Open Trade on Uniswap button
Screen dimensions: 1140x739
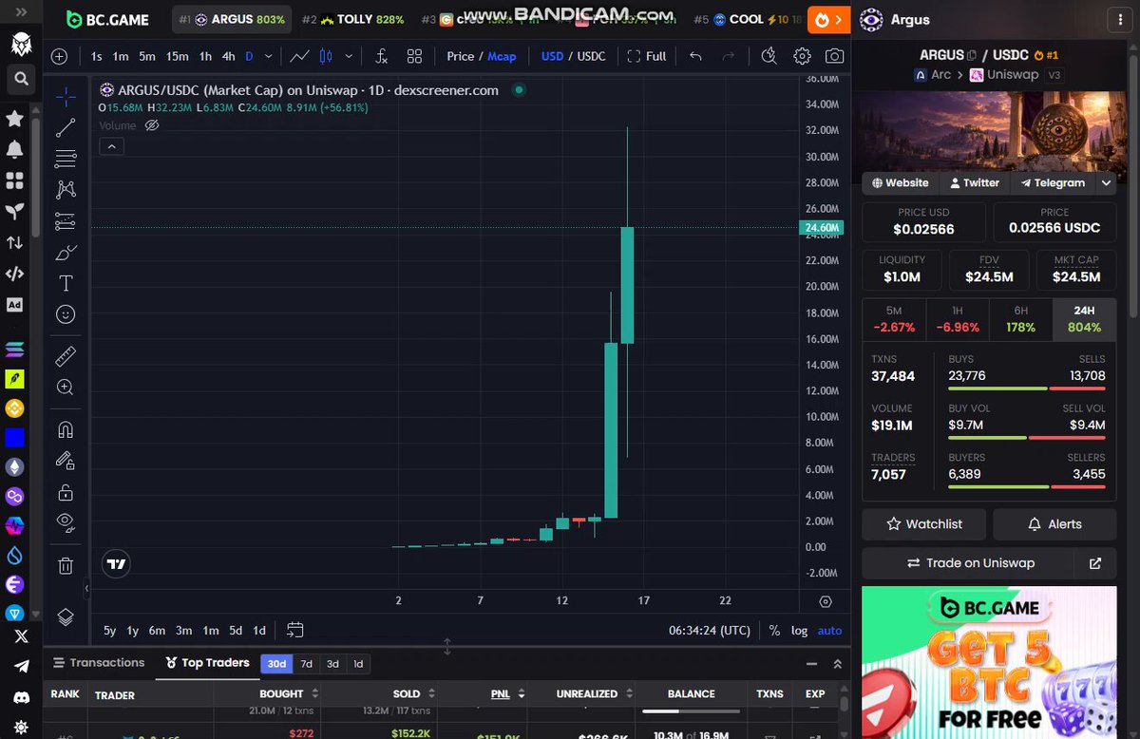click(970, 563)
